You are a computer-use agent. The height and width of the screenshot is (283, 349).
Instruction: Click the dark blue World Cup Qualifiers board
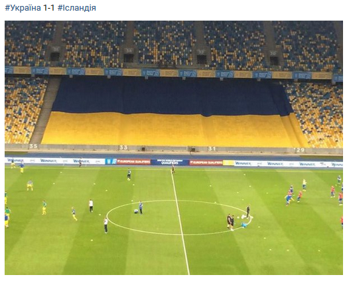click(x=170, y=162)
